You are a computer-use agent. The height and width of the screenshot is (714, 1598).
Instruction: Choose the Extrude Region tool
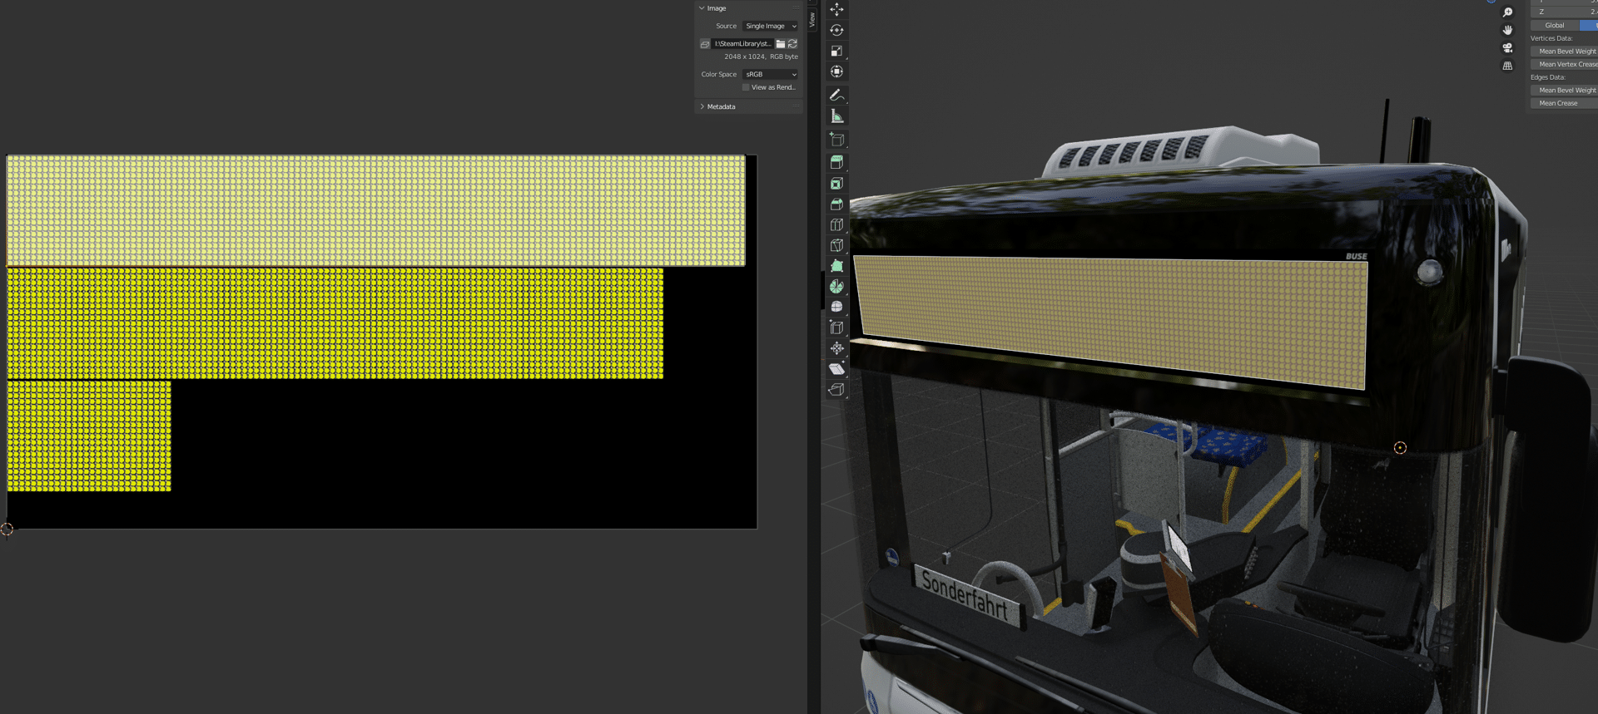click(x=836, y=162)
